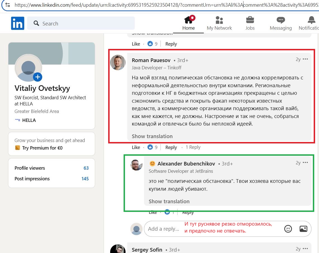This screenshot has height=253, width=319.
Task: Click Roman Pauesov's name
Action: tap(151, 60)
